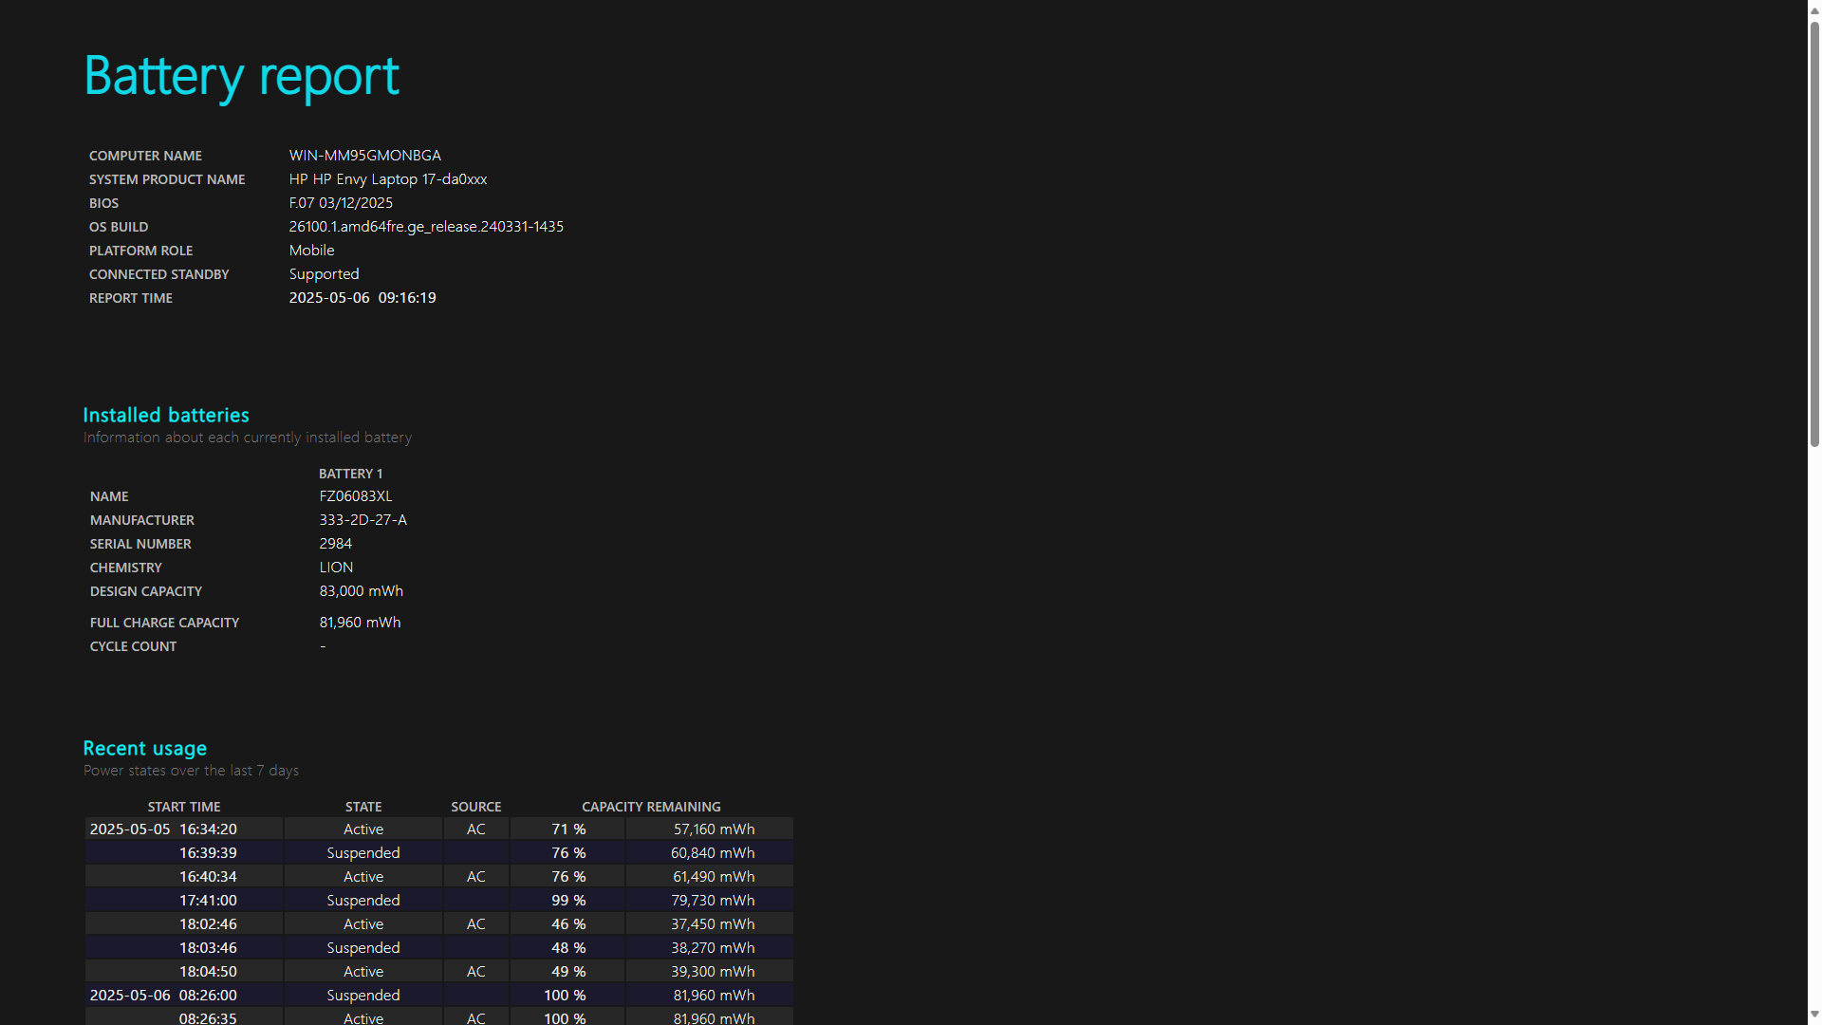The width and height of the screenshot is (1822, 1025).
Task: Click design capacity 83,000 mWh
Action: (361, 591)
